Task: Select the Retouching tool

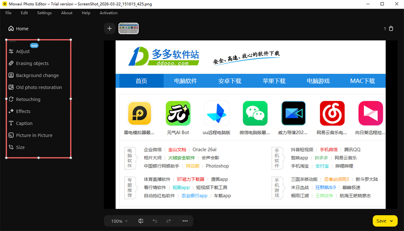Action: [x=24, y=99]
